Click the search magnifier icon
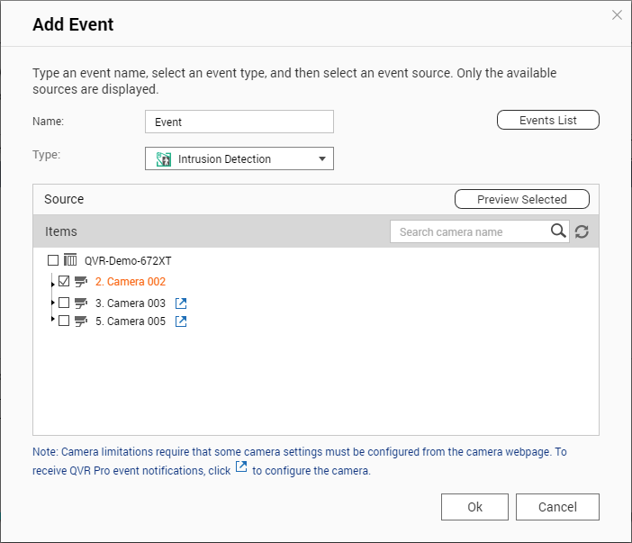Screen dimensions: 632x543 [x=559, y=231]
